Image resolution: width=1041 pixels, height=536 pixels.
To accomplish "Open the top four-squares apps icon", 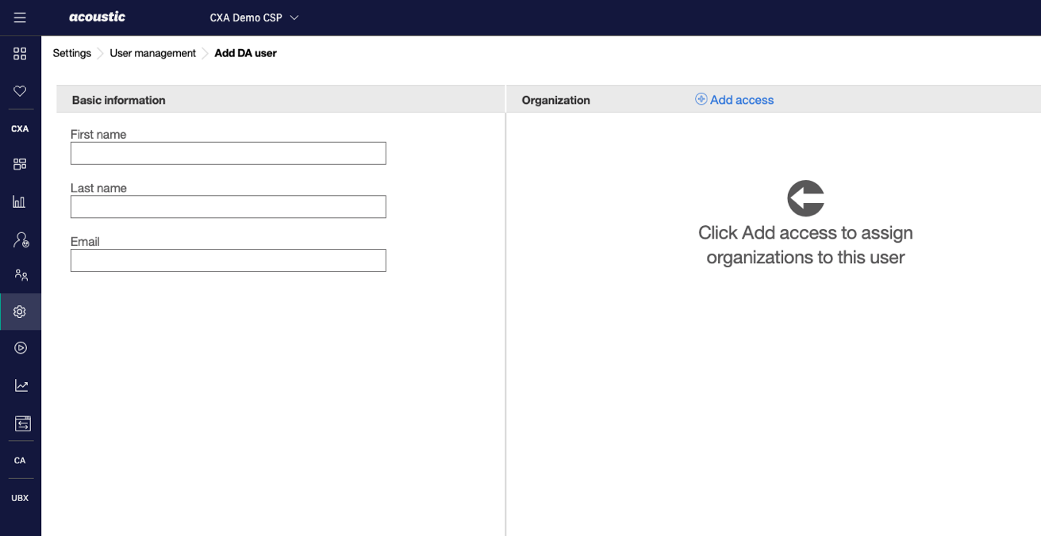I will (x=20, y=53).
